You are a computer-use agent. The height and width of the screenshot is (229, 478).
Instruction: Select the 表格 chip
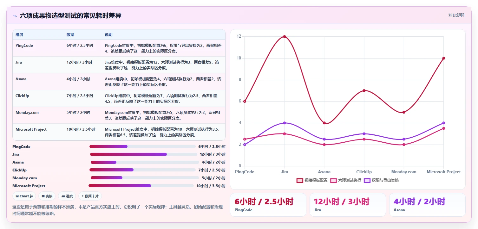click(47, 196)
